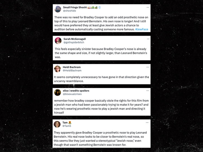Viewport: 203px width, 152px height.
Task: Open three-dot menu on elise's tweet
Action: [148, 91]
